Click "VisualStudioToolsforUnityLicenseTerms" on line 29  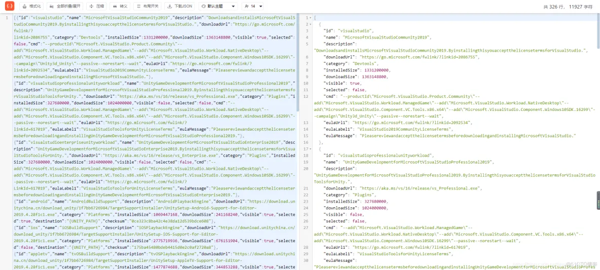[x=403, y=254]
